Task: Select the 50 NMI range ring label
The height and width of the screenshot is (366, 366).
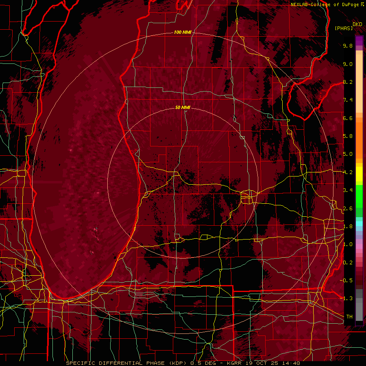Action: pyautogui.click(x=183, y=107)
